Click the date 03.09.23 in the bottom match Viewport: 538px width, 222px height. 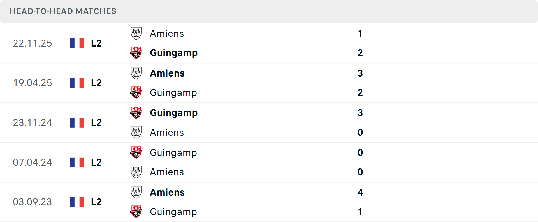pos(33,202)
